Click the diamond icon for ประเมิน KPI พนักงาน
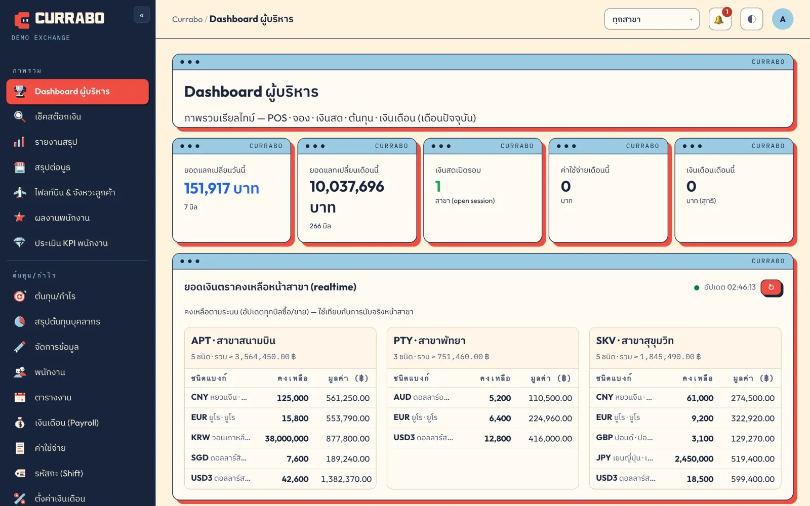The image size is (810, 506). [20, 243]
